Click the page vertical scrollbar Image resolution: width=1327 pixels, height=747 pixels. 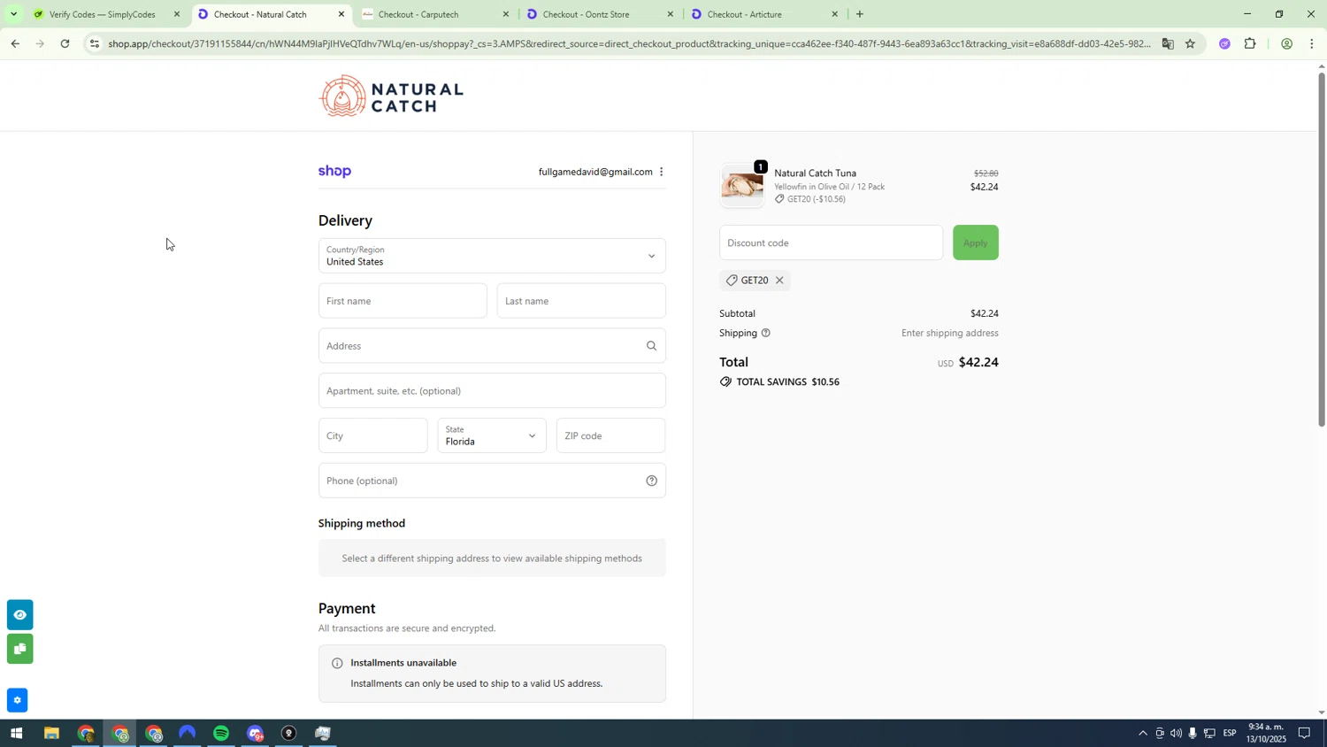(x=1322, y=248)
